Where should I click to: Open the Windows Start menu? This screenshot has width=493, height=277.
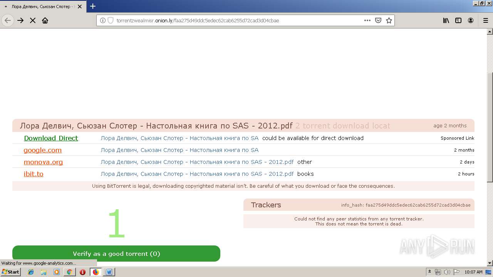(11, 272)
